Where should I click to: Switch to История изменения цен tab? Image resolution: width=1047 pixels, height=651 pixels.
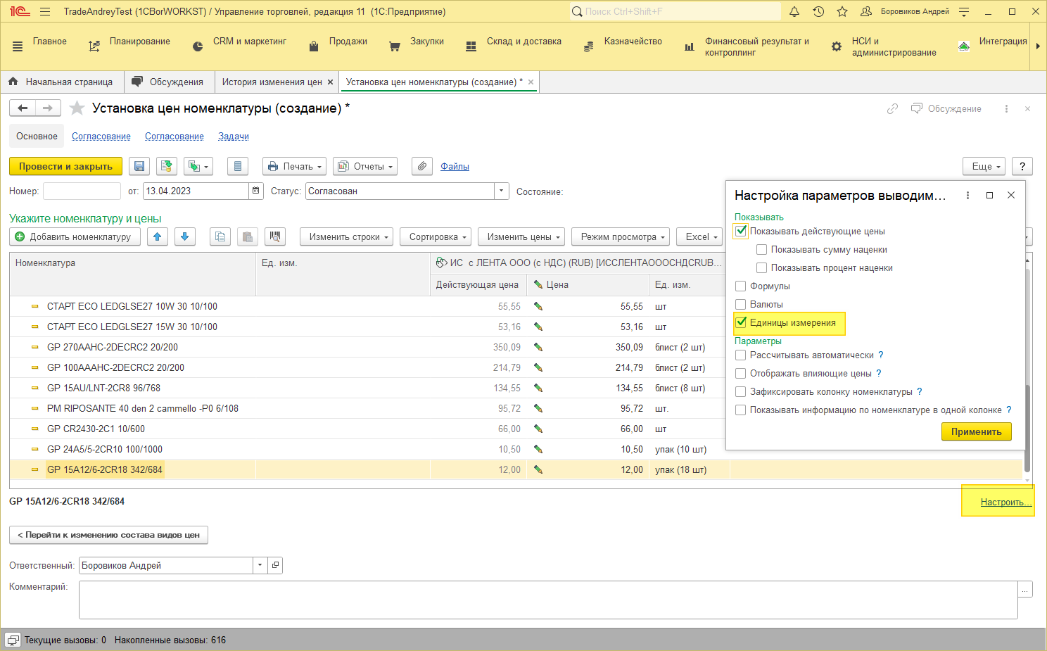pos(272,82)
